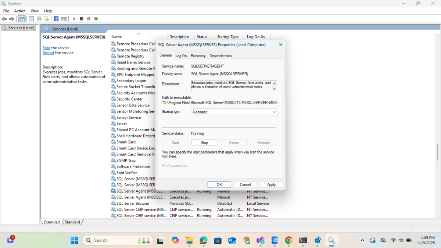Image resolution: width=441 pixels, height=248 pixels.
Task: Select the 'Sensor Data Service' row
Action: pos(133,105)
